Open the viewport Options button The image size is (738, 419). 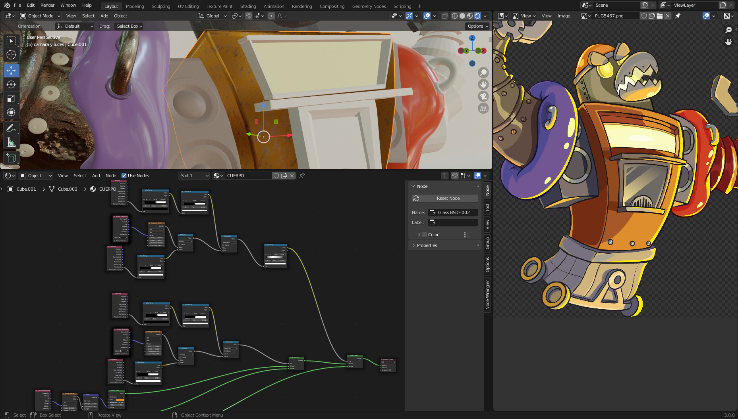click(x=478, y=26)
